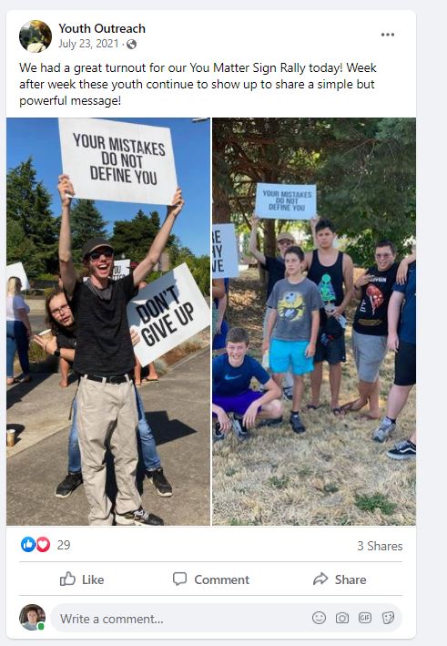Attach a photo using the camera icon
This screenshot has width=447, height=646.
coord(342,618)
